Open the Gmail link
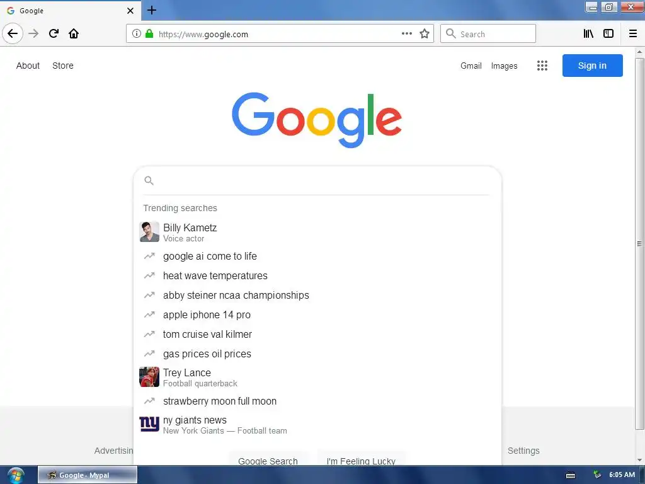 coord(471,66)
